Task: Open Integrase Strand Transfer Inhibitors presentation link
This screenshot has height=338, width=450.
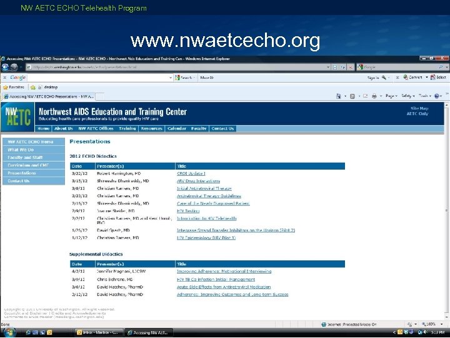Action: (x=236, y=230)
